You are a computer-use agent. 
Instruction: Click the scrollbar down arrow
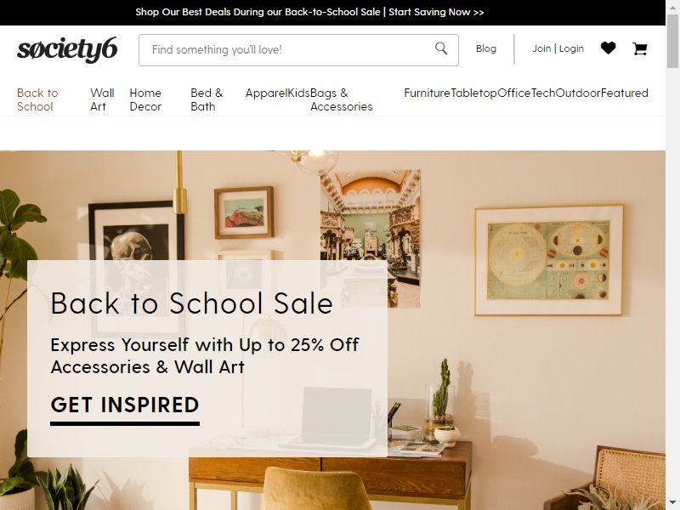pyautogui.click(x=672, y=504)
